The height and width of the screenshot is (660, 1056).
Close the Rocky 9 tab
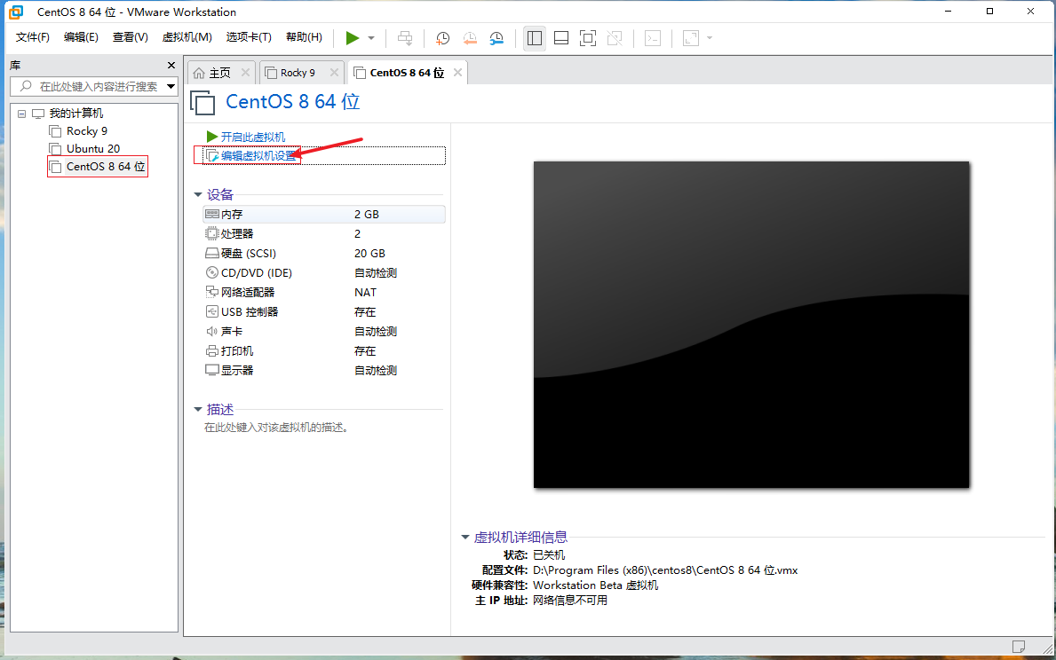[x=334, y=72]
